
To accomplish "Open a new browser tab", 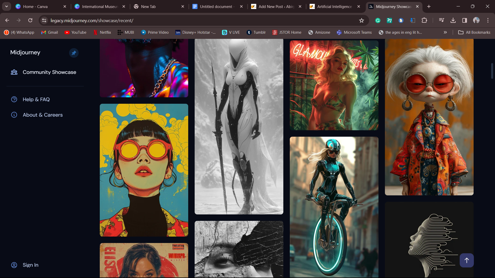I will tap(429, 6).
